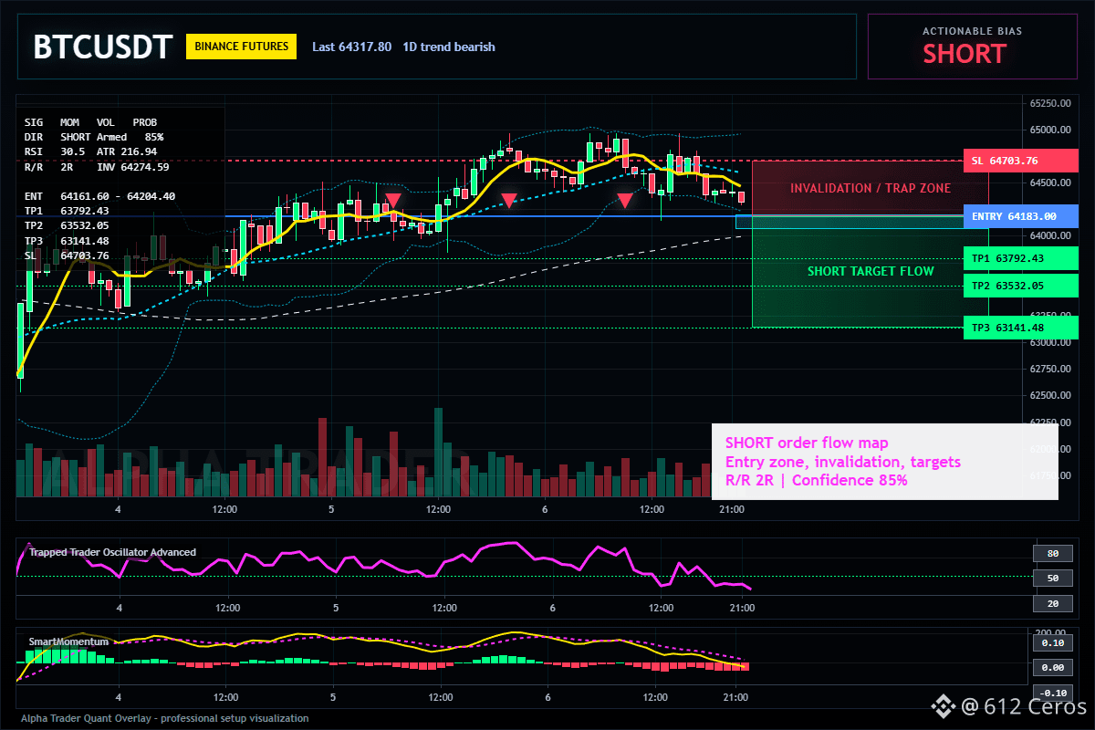Click the first red sell-signal triangle marker
The height and width of the screenshot is (730, 1095).
point(393,200)
